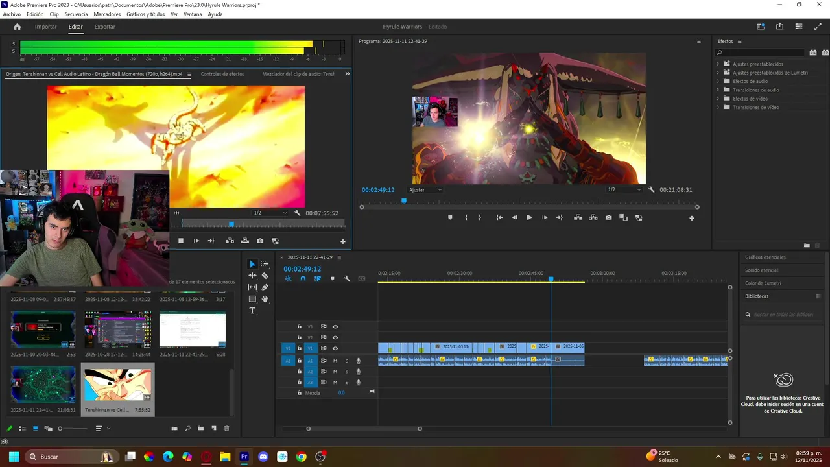Select the Tenshinhan vs Cell clip thumbnail
The image size is (830, 467).
[x=118, y=385]
